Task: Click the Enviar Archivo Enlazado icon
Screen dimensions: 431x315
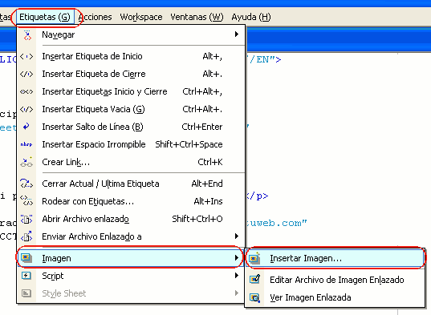Action: click(x=26, y=236)
